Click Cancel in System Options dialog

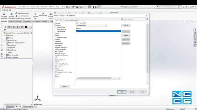[x=132, y=92]
